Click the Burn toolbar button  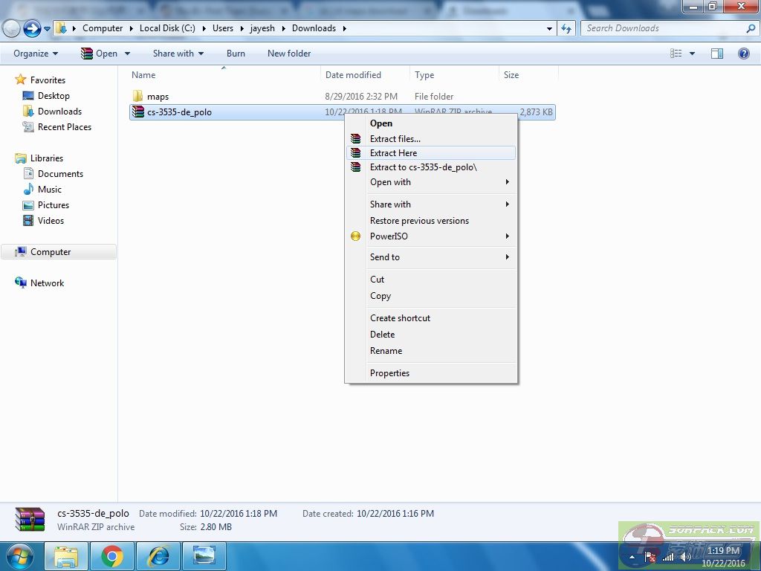click(236, 54)
